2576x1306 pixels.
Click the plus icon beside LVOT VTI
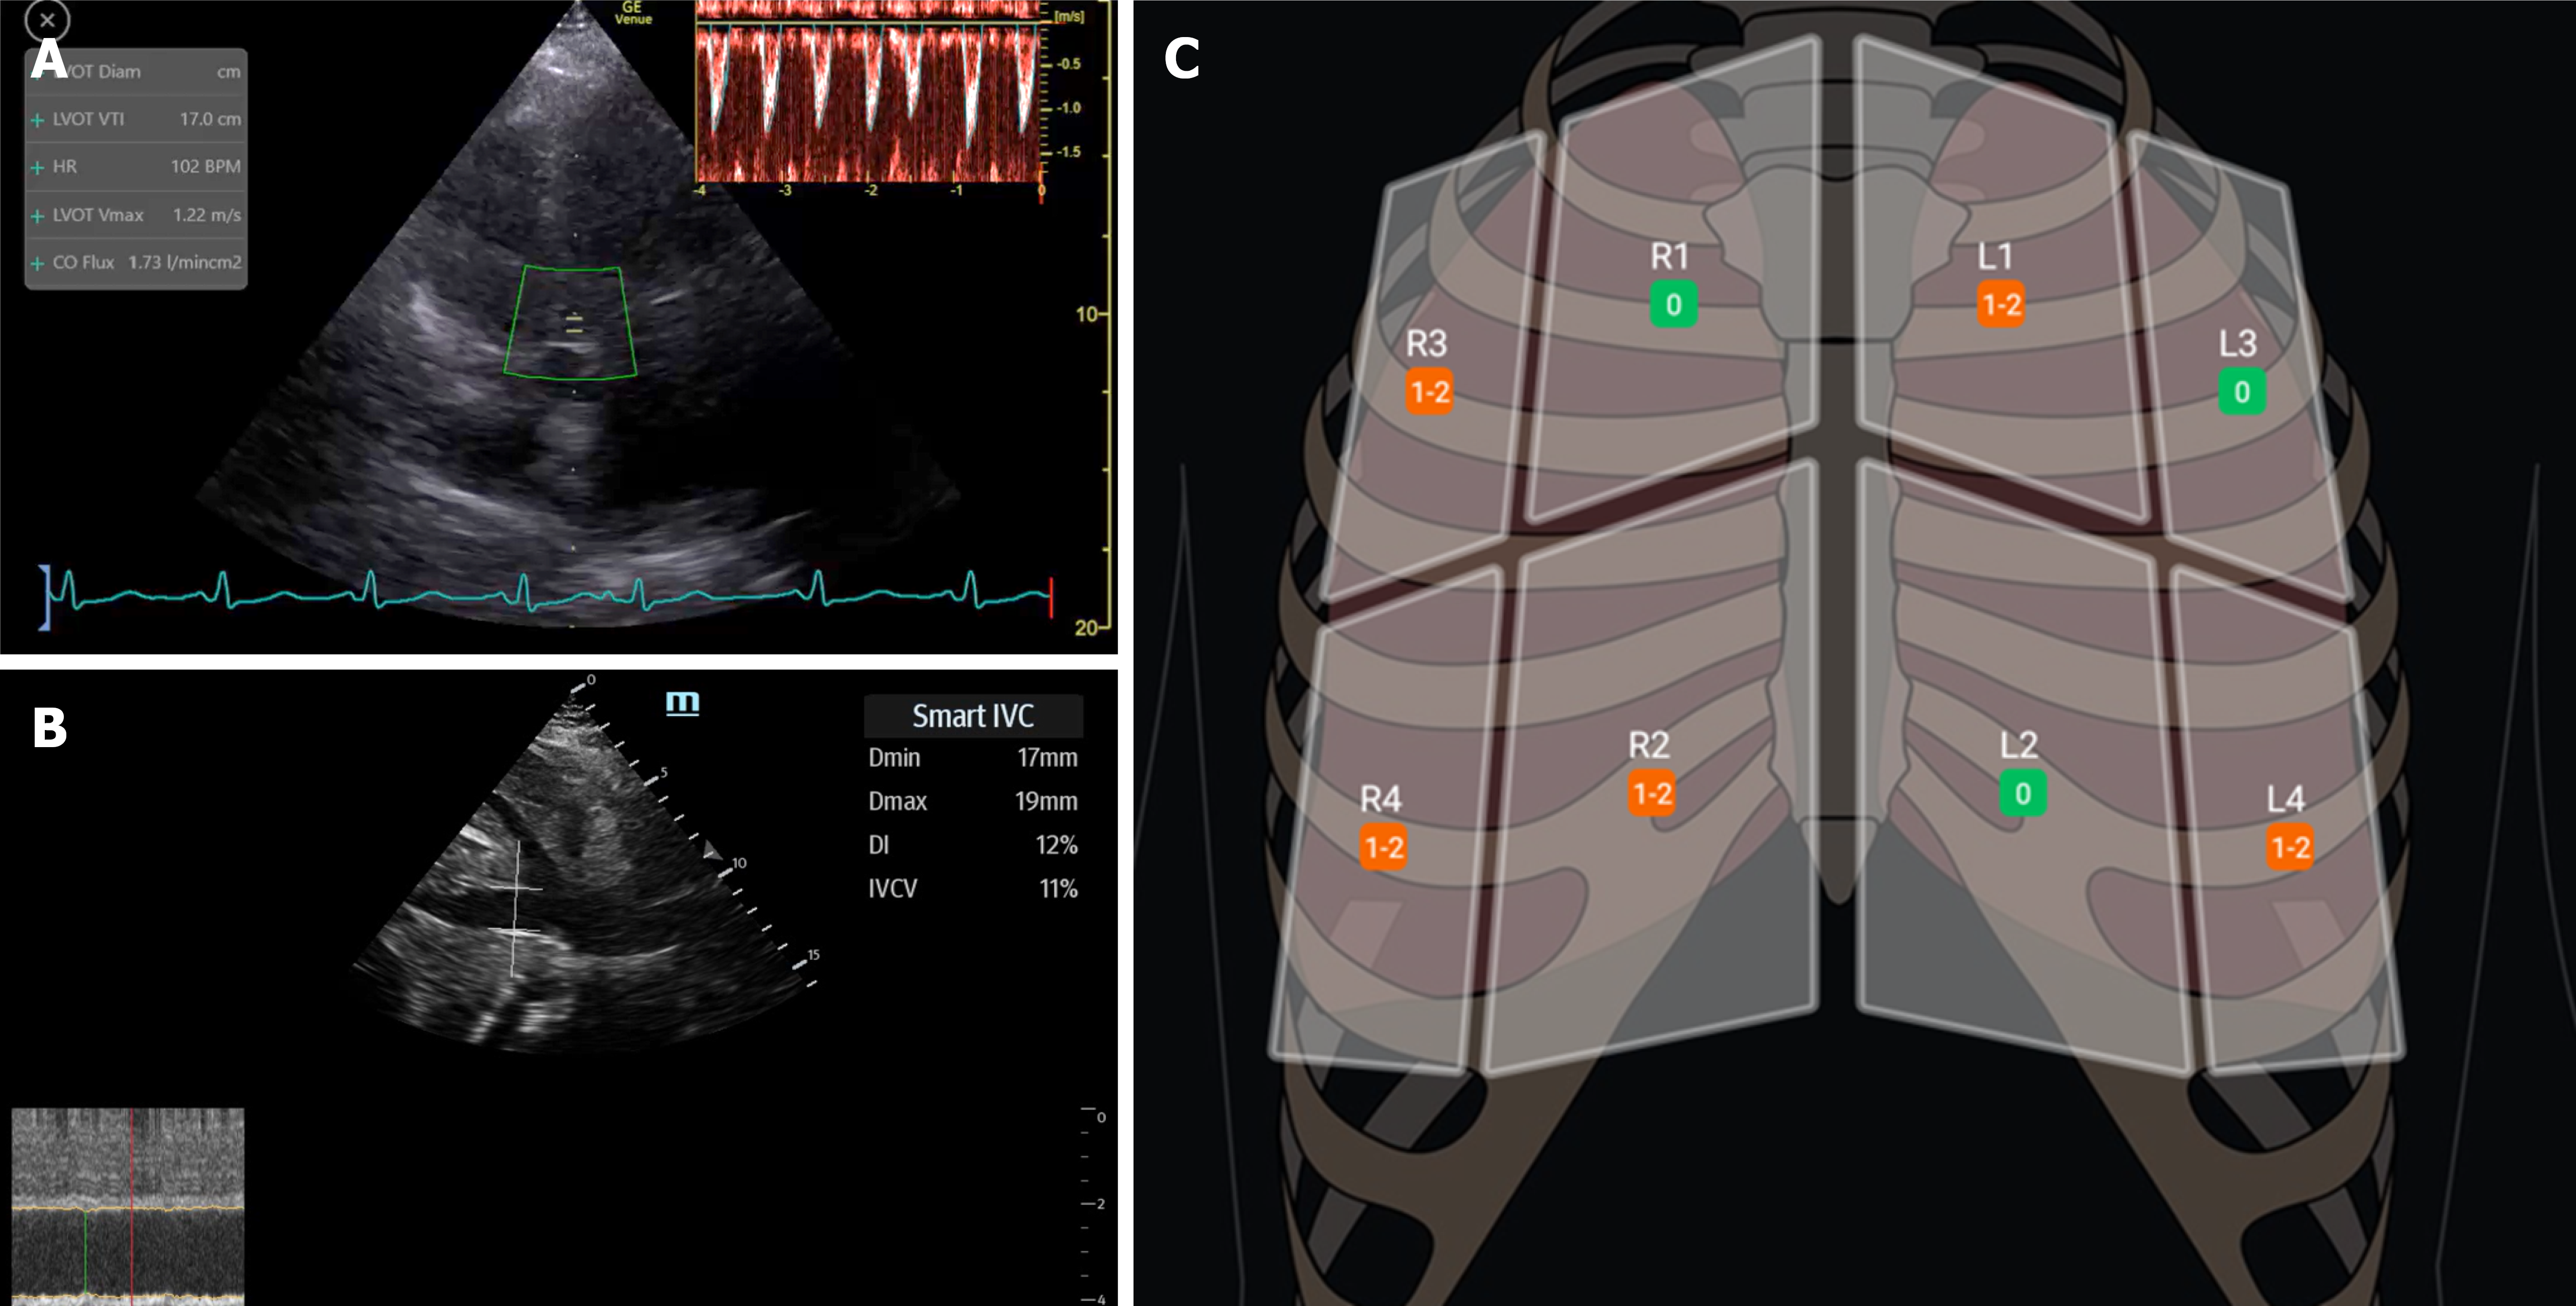pos(37,120)
